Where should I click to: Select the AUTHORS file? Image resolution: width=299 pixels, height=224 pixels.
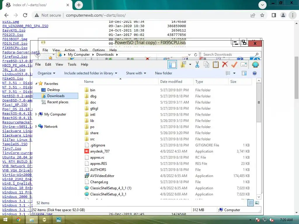coord(98,170)
